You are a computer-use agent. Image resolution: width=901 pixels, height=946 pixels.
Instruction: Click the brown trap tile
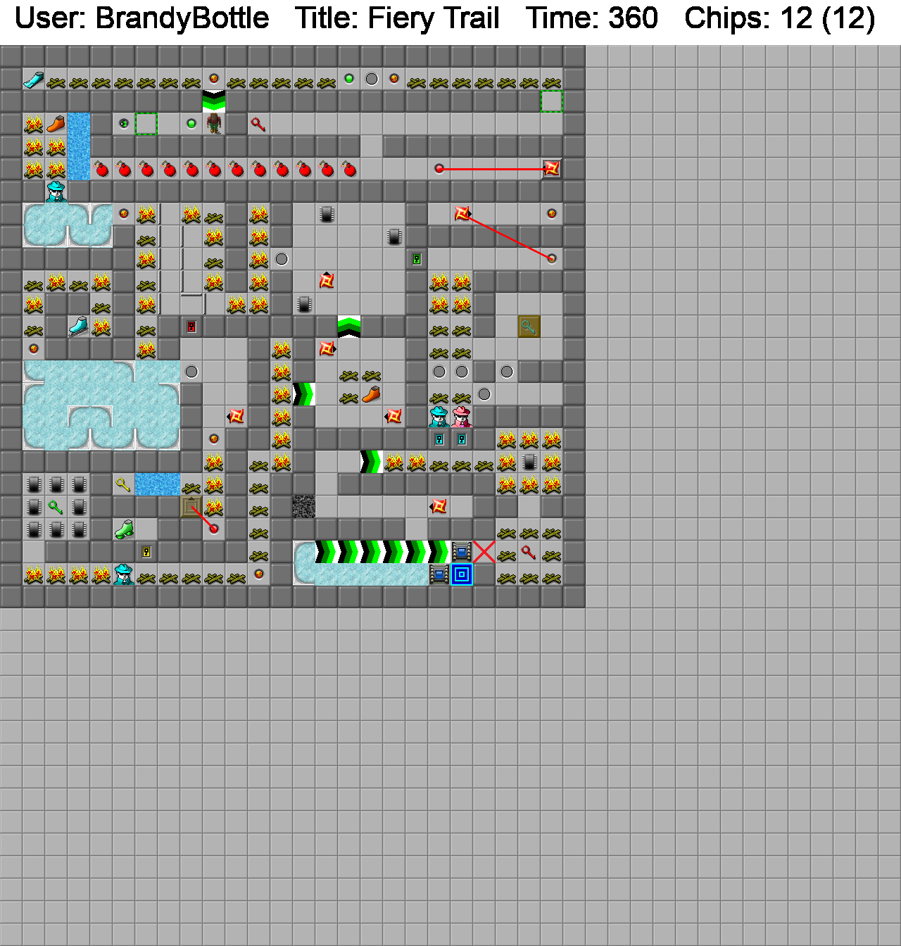click(191, 507)
